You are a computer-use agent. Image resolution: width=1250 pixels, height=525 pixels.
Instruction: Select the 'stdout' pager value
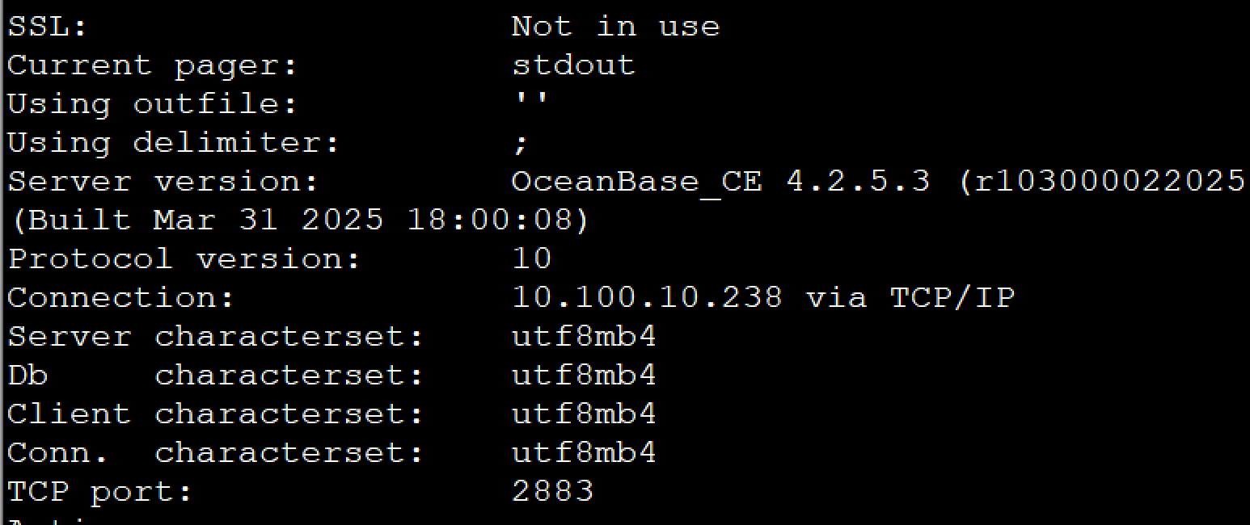tap(573, 65)
